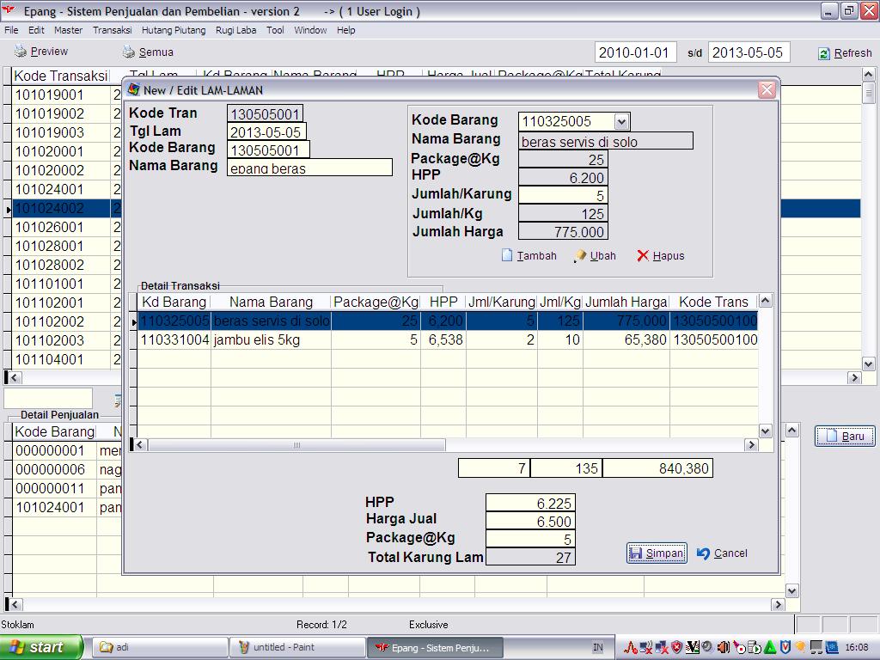Click the Preview toolbar icon
The width and height of the screenshot is (880, 660).
pos(20,52)
